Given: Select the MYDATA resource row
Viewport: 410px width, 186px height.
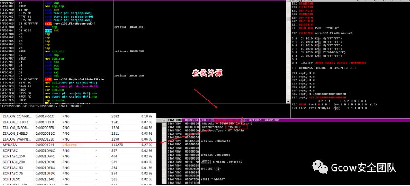Looking at the screenshot, I should point(78,145).
